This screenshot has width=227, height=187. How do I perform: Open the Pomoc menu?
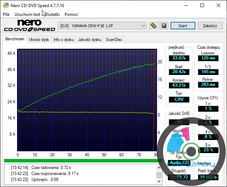coord(71,14)
